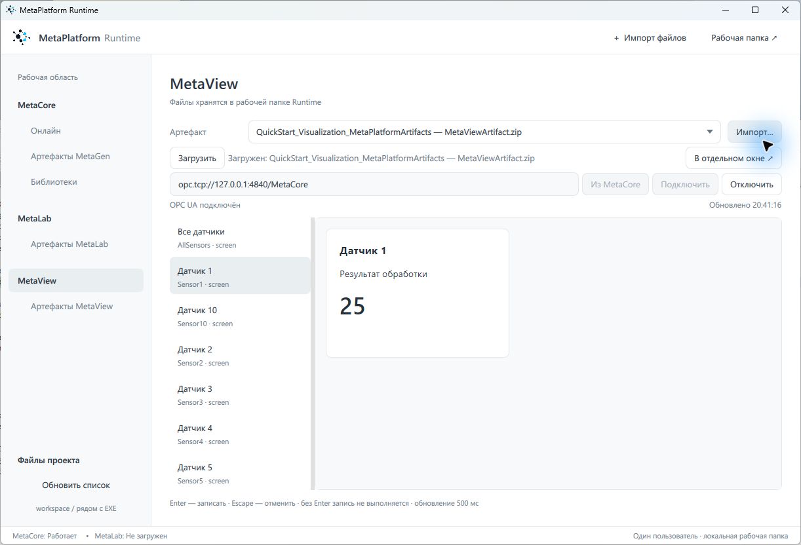Screen dimensions: 801x545
Task: Click the Из MetaCore button
Action: pyautogui.click(x=615, y=184)
